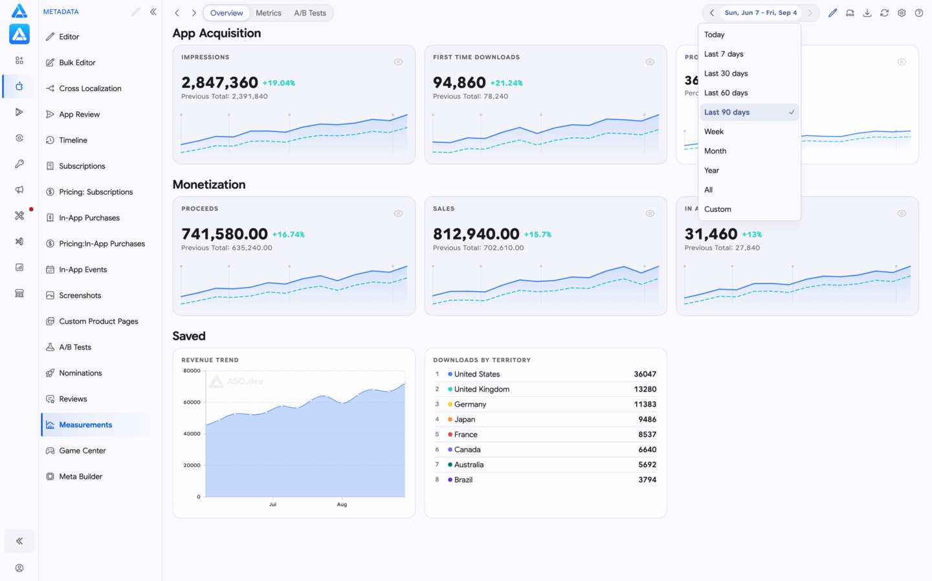Go back with the left navigation arrow

point(177,13)
